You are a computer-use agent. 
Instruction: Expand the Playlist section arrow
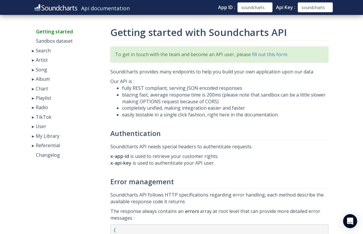(33, 98)
